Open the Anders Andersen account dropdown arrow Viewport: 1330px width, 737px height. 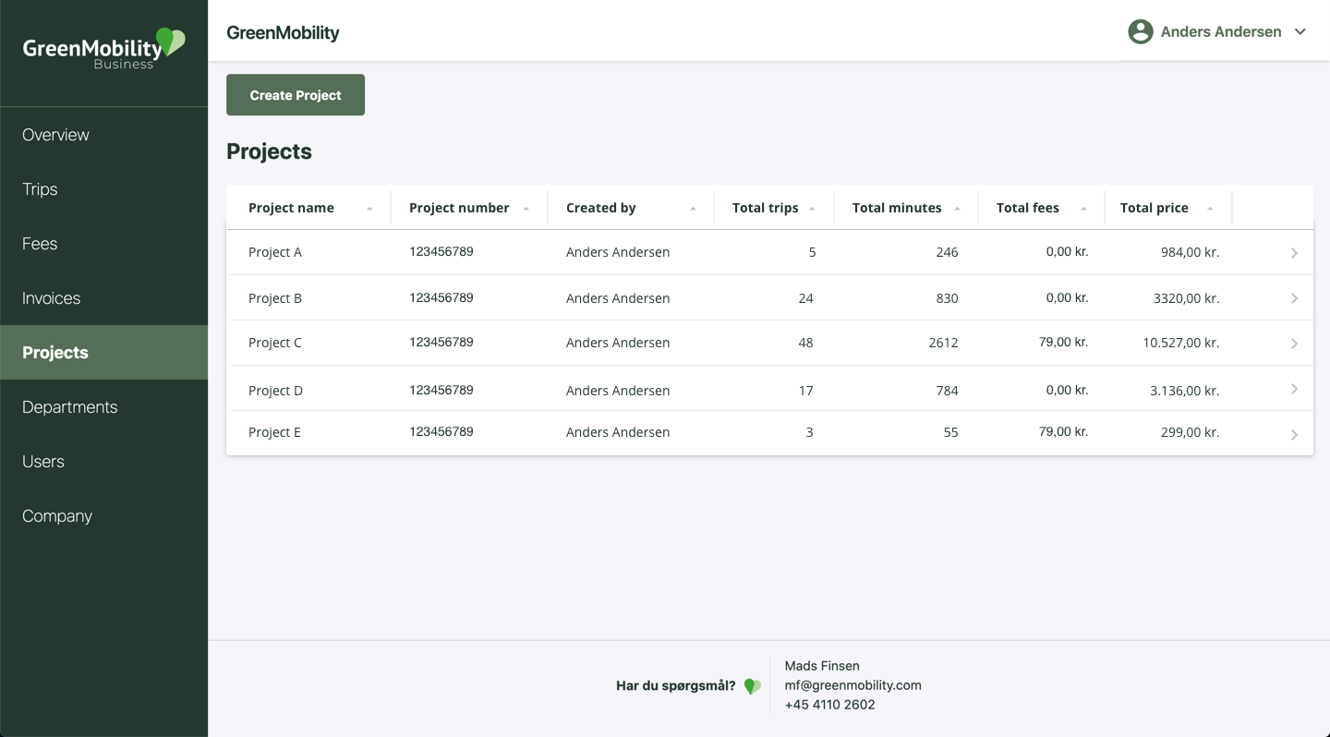tap(1300, 31)
